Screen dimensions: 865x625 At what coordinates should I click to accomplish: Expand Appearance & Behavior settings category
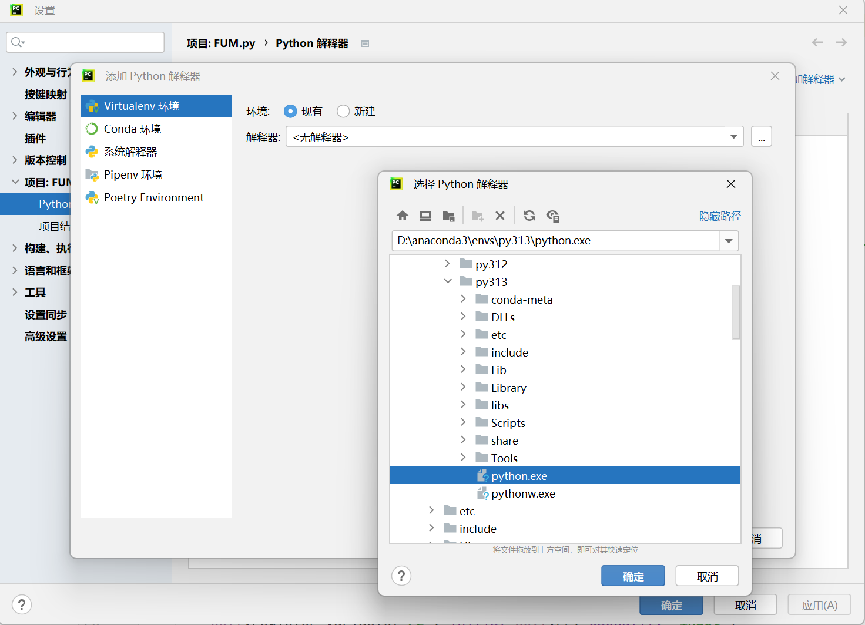15,72
